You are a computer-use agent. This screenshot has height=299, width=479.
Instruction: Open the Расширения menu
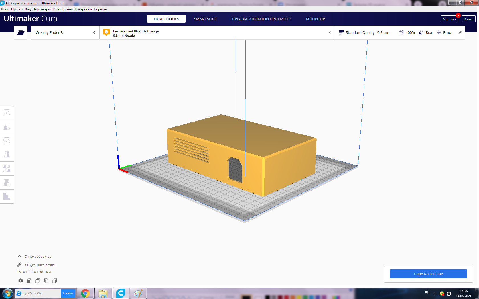pos(63,9)
